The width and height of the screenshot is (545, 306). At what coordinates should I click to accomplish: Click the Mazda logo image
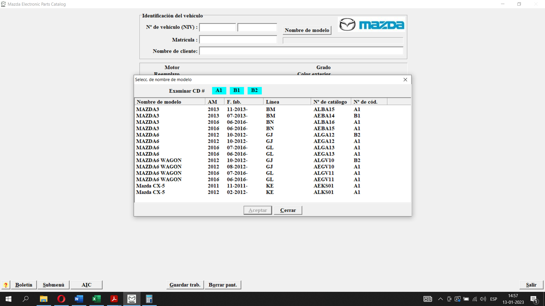tap(372, 25)
